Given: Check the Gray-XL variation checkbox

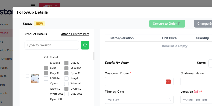Looking at the screenshot, I should (46, 89).
